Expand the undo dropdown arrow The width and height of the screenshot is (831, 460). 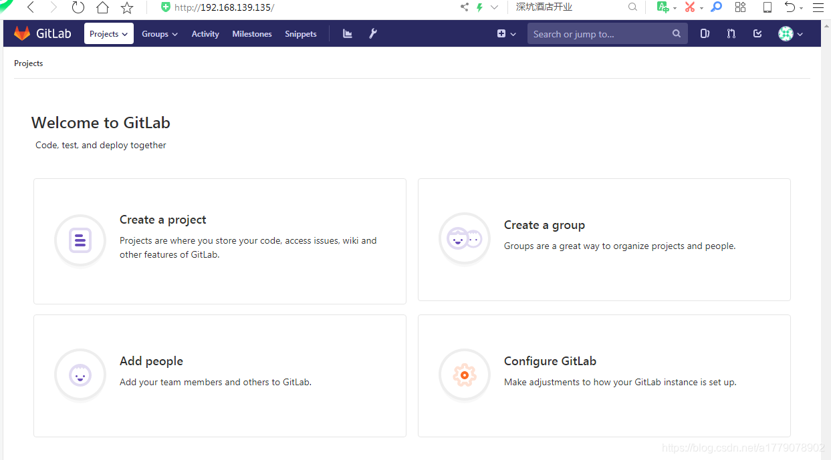(x=802, y=8)
